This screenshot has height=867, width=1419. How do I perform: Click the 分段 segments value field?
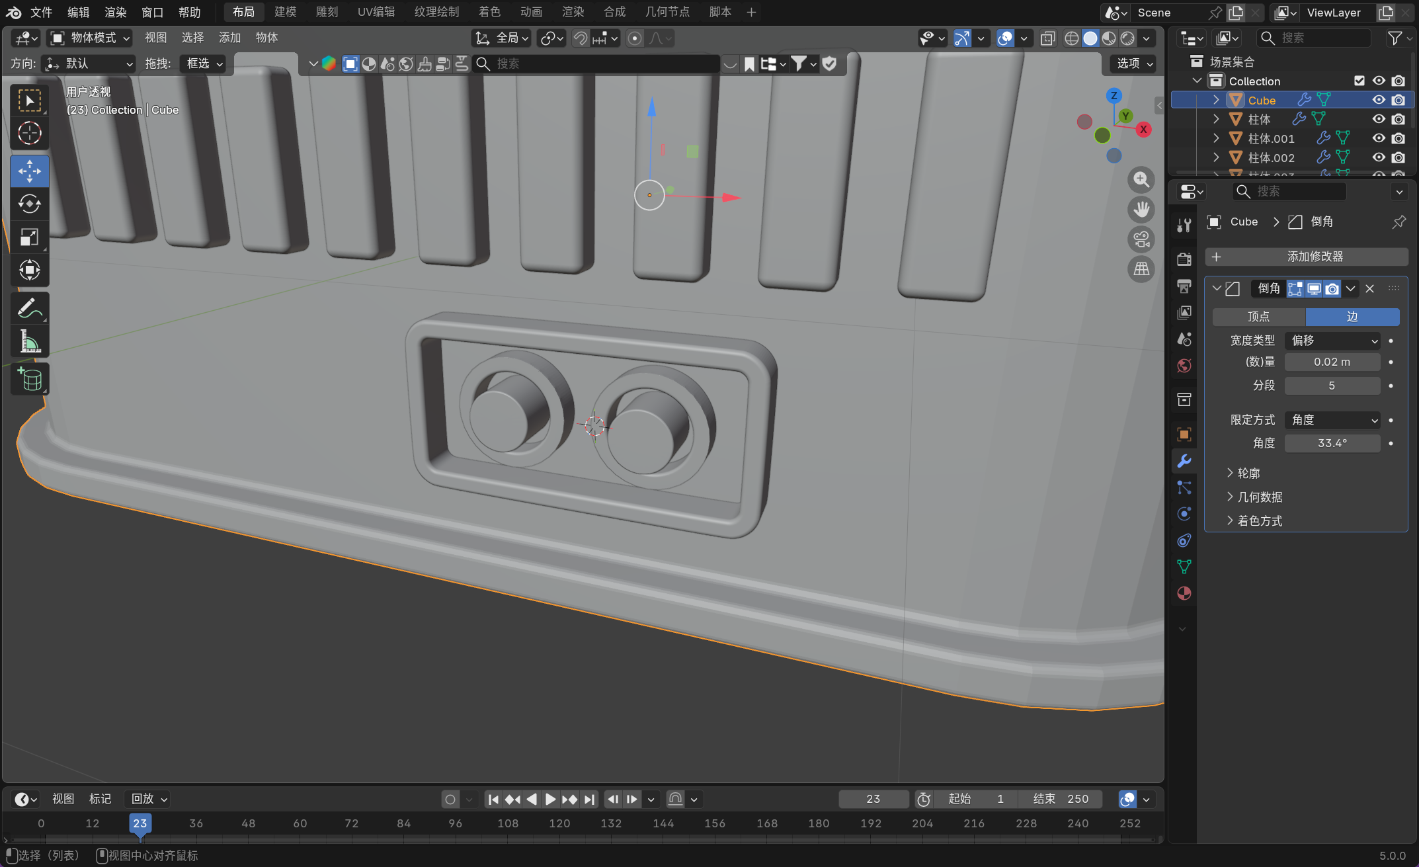[x=1332, y=386]
